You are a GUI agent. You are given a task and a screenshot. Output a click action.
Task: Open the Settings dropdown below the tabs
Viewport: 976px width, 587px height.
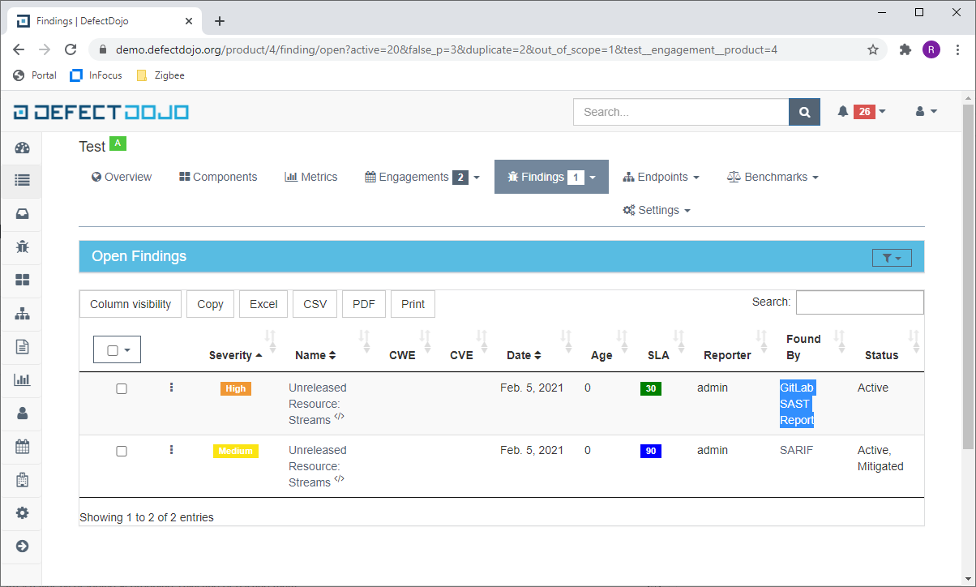point(657,210)
